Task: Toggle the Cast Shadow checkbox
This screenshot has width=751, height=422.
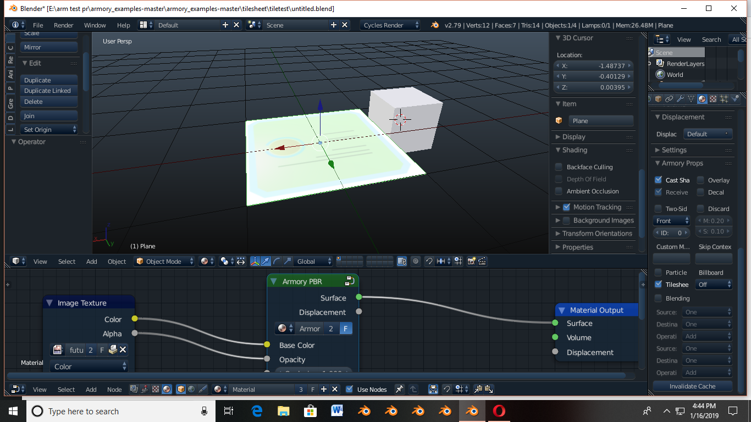Action: [658, 180]
